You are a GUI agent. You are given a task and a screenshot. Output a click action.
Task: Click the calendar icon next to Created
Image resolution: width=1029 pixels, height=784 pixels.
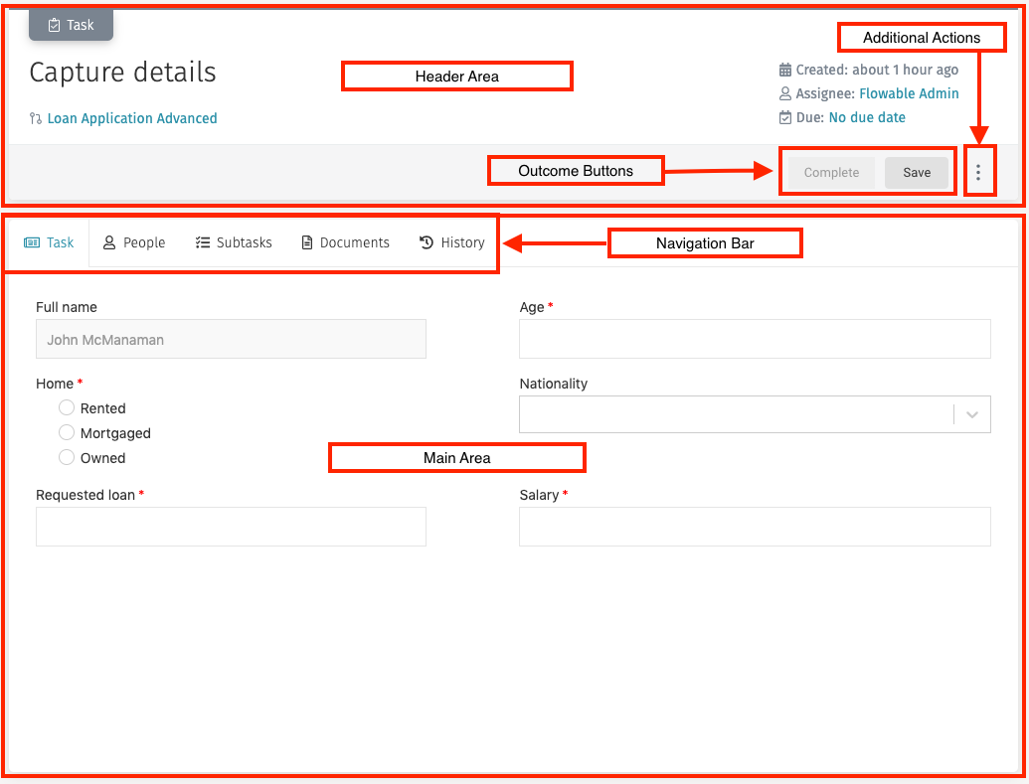[785, 70]
